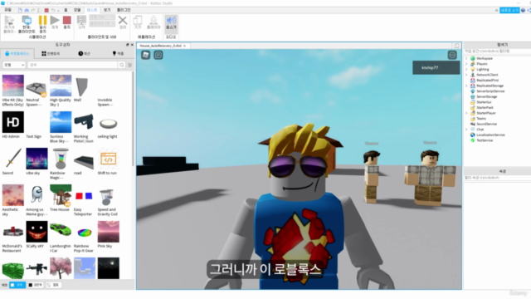
Task: Select the Shift to run script item
Action: (108, 161)
